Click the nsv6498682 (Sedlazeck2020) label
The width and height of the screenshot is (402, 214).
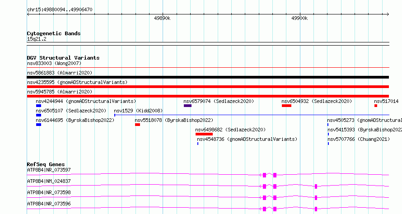click(x=230, y=130)
